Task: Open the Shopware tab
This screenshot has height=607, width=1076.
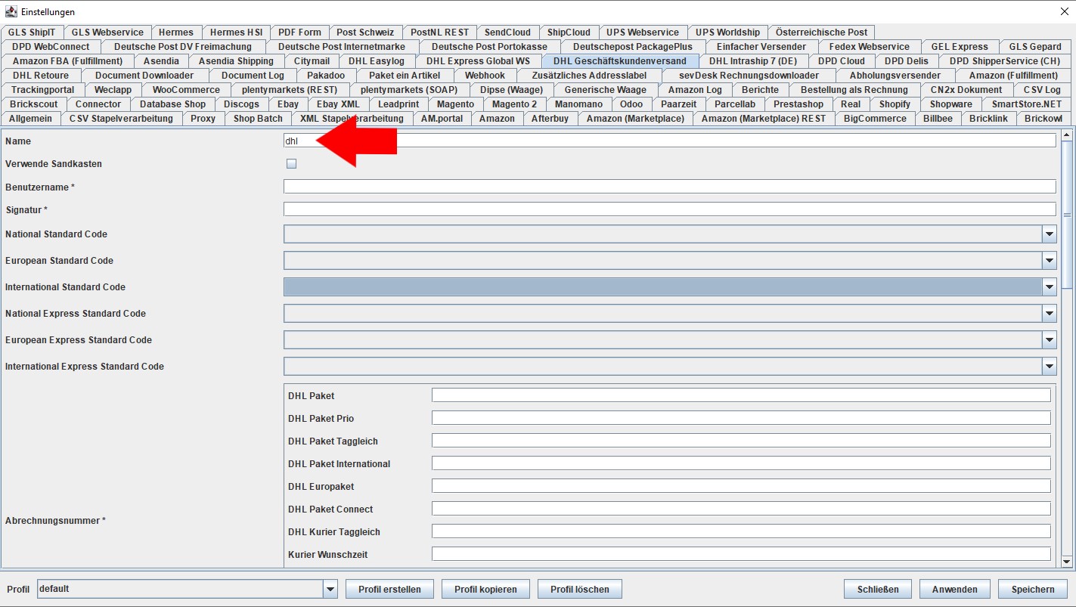Action: click(951, 104)
